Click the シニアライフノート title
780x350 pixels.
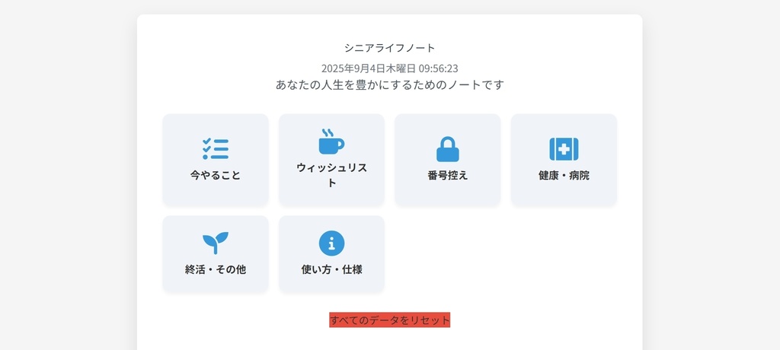coord(389,48)
